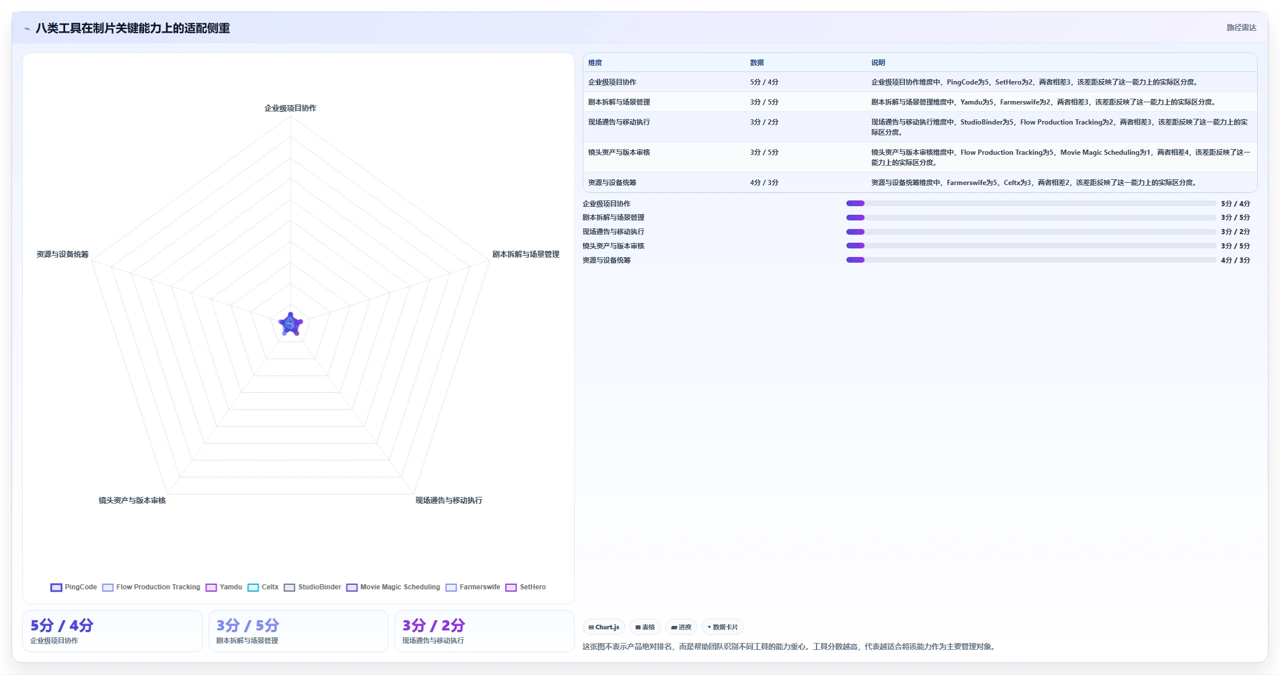Screen dimensions: 1280x675
Task: Click the description mentioning PingCode为5, SetHero为2
Action: click(1034, 82)
